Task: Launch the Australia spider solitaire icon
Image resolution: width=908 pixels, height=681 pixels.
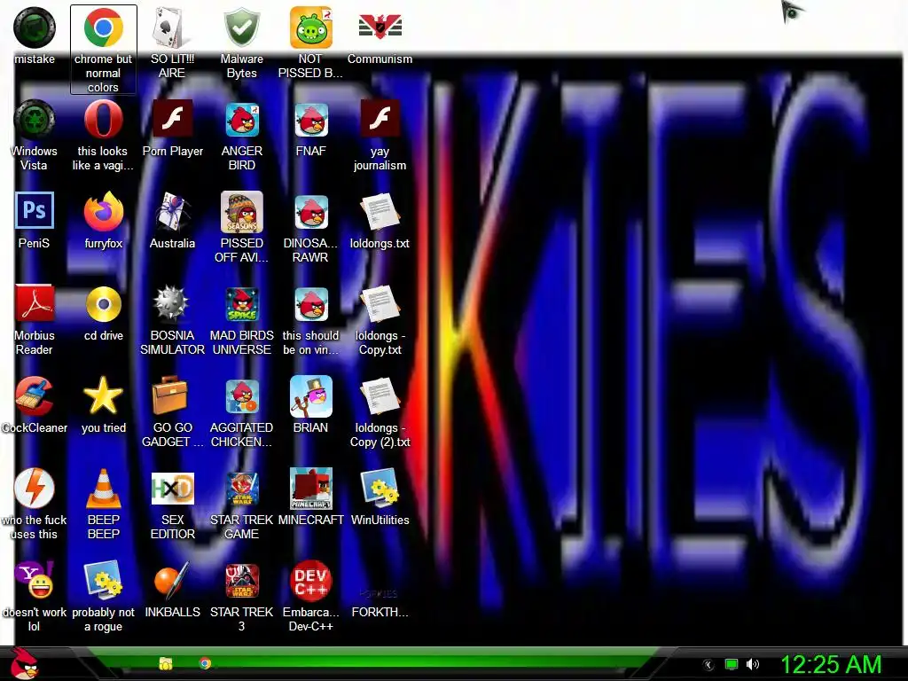Action: click(172, 212)
